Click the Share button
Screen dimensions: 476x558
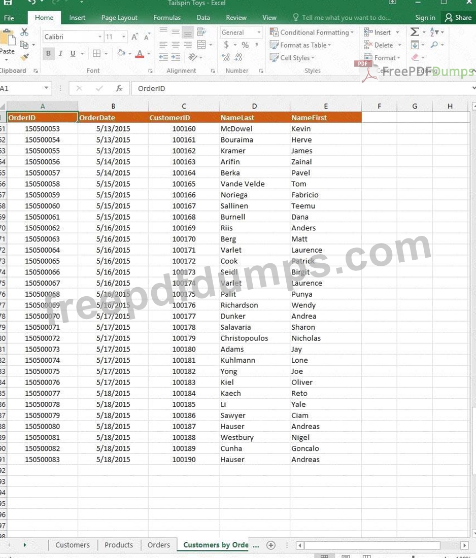coord(459,17)
